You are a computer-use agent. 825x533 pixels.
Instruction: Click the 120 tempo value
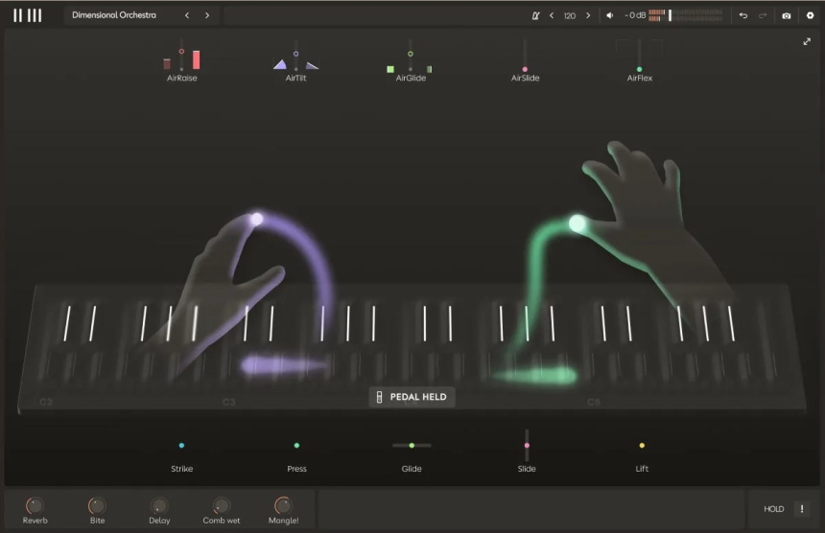tap(570, 15)
